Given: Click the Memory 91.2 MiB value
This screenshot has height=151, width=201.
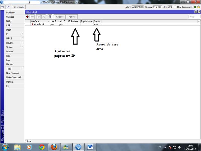Looking at the screenshot, I should (x=157, y=7).
